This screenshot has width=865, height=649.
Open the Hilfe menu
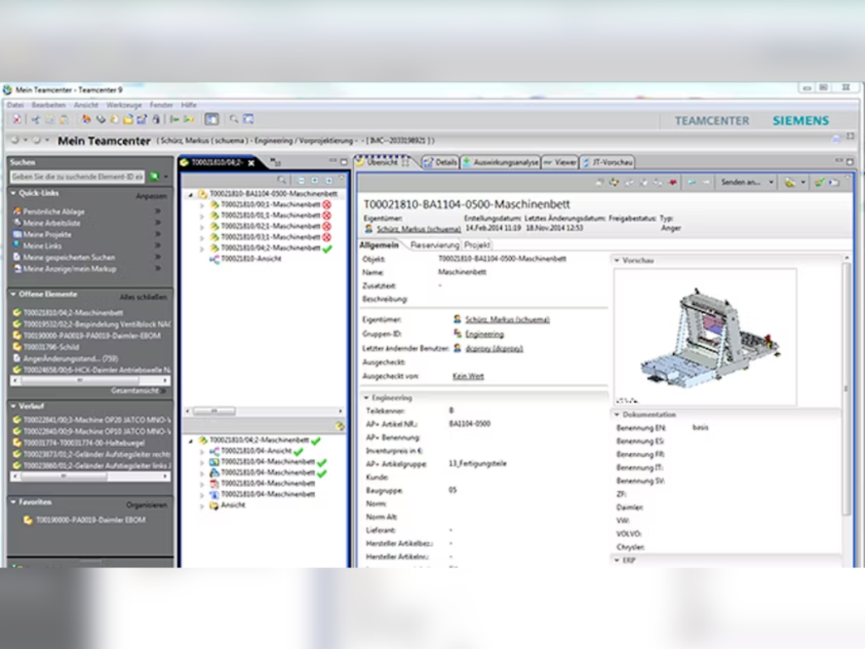tap(188, 105)
